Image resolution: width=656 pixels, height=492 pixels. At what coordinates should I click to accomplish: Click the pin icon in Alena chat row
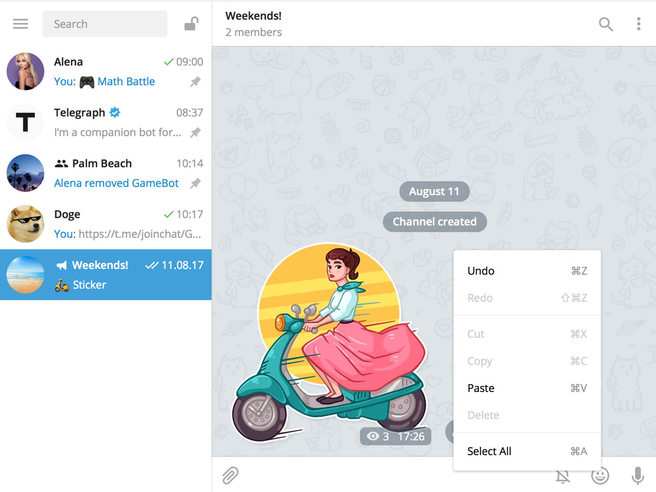[x=195, y=82]
